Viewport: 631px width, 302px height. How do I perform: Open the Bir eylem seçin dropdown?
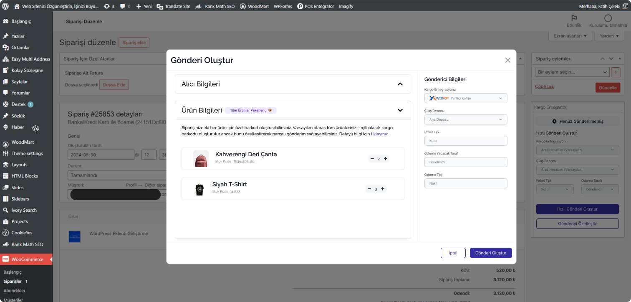click(572, 72)
